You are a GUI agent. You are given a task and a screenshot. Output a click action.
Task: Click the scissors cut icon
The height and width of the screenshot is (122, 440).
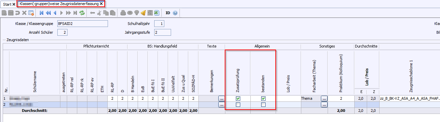(99, 13)
